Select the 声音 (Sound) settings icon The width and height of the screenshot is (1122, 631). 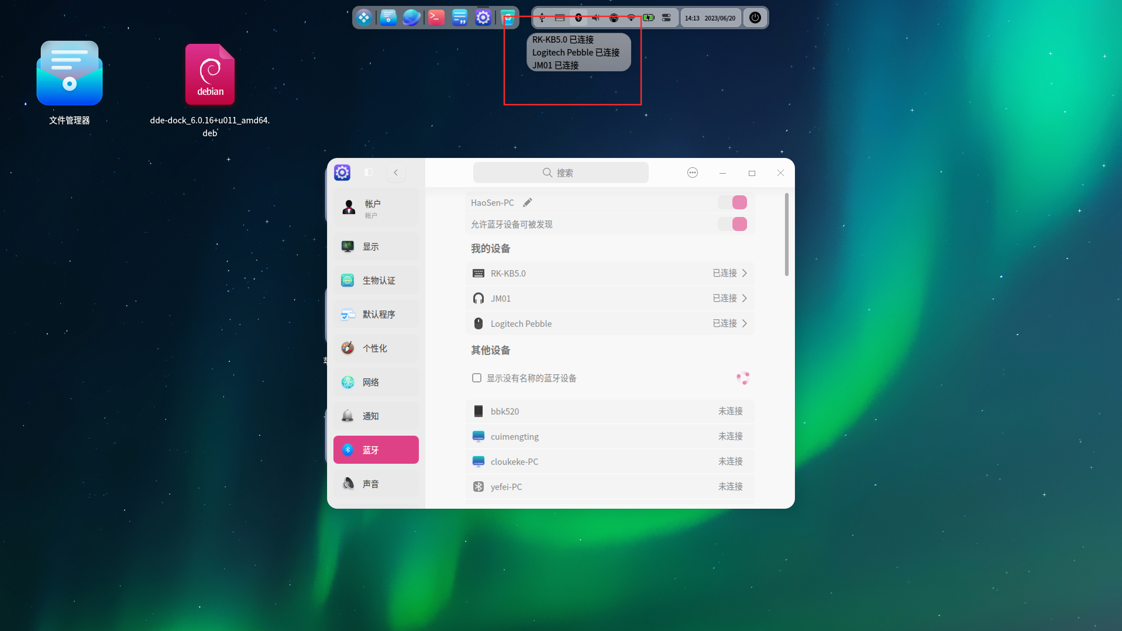347,483
